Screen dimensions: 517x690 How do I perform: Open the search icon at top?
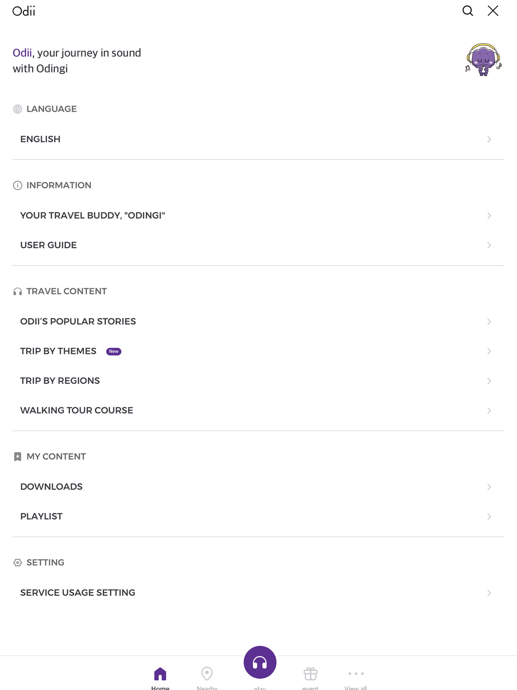pos(468,11)
